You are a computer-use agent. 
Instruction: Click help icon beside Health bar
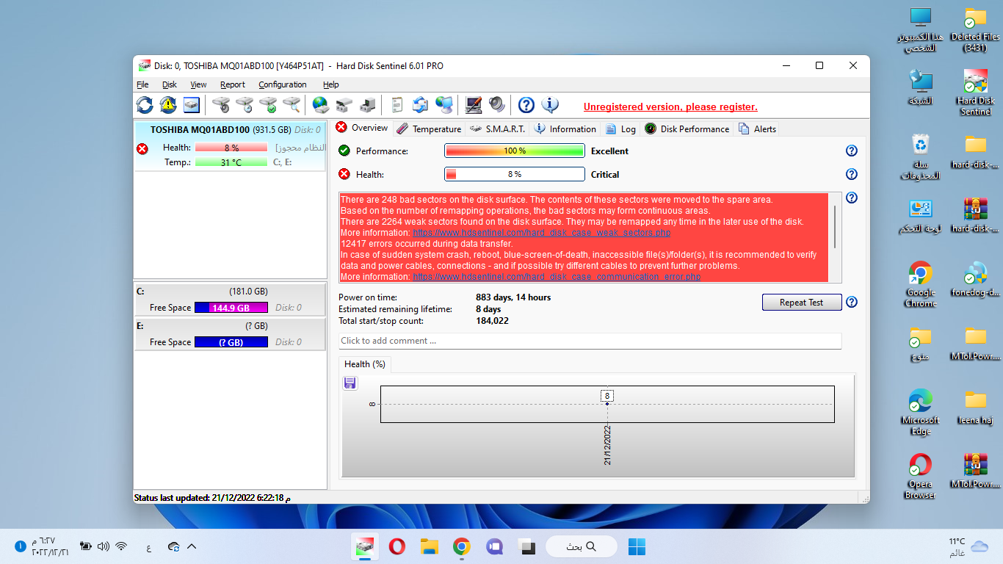point(852,174)
